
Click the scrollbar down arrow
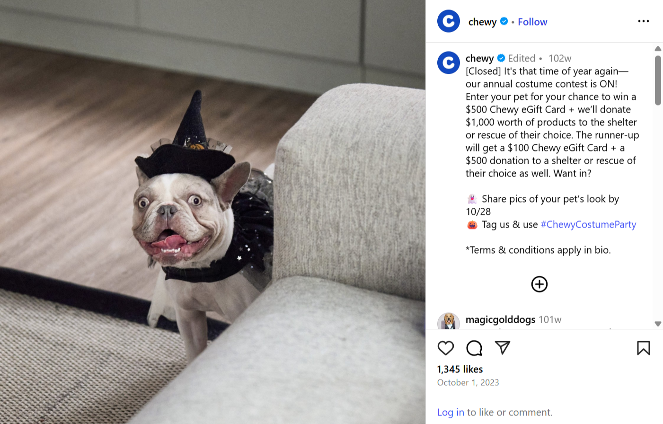click(x=658, y=324)
